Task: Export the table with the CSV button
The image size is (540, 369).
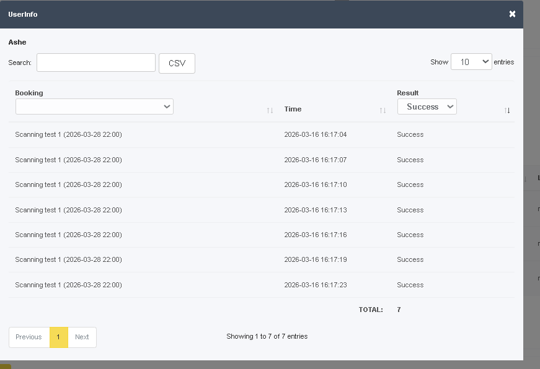Action: (x=177, y=63)
